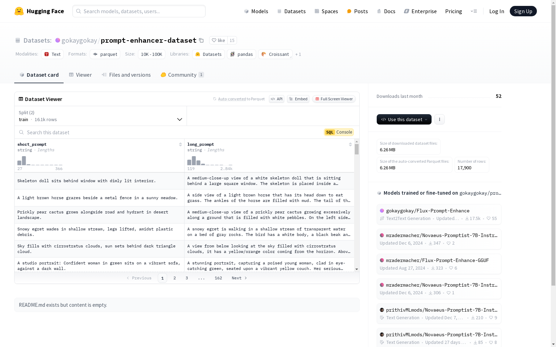The width and height of the screenshot is (556, 347).
Task: Click the Datasets library tag
Action: pyautogui.click(x=208, y=54)
